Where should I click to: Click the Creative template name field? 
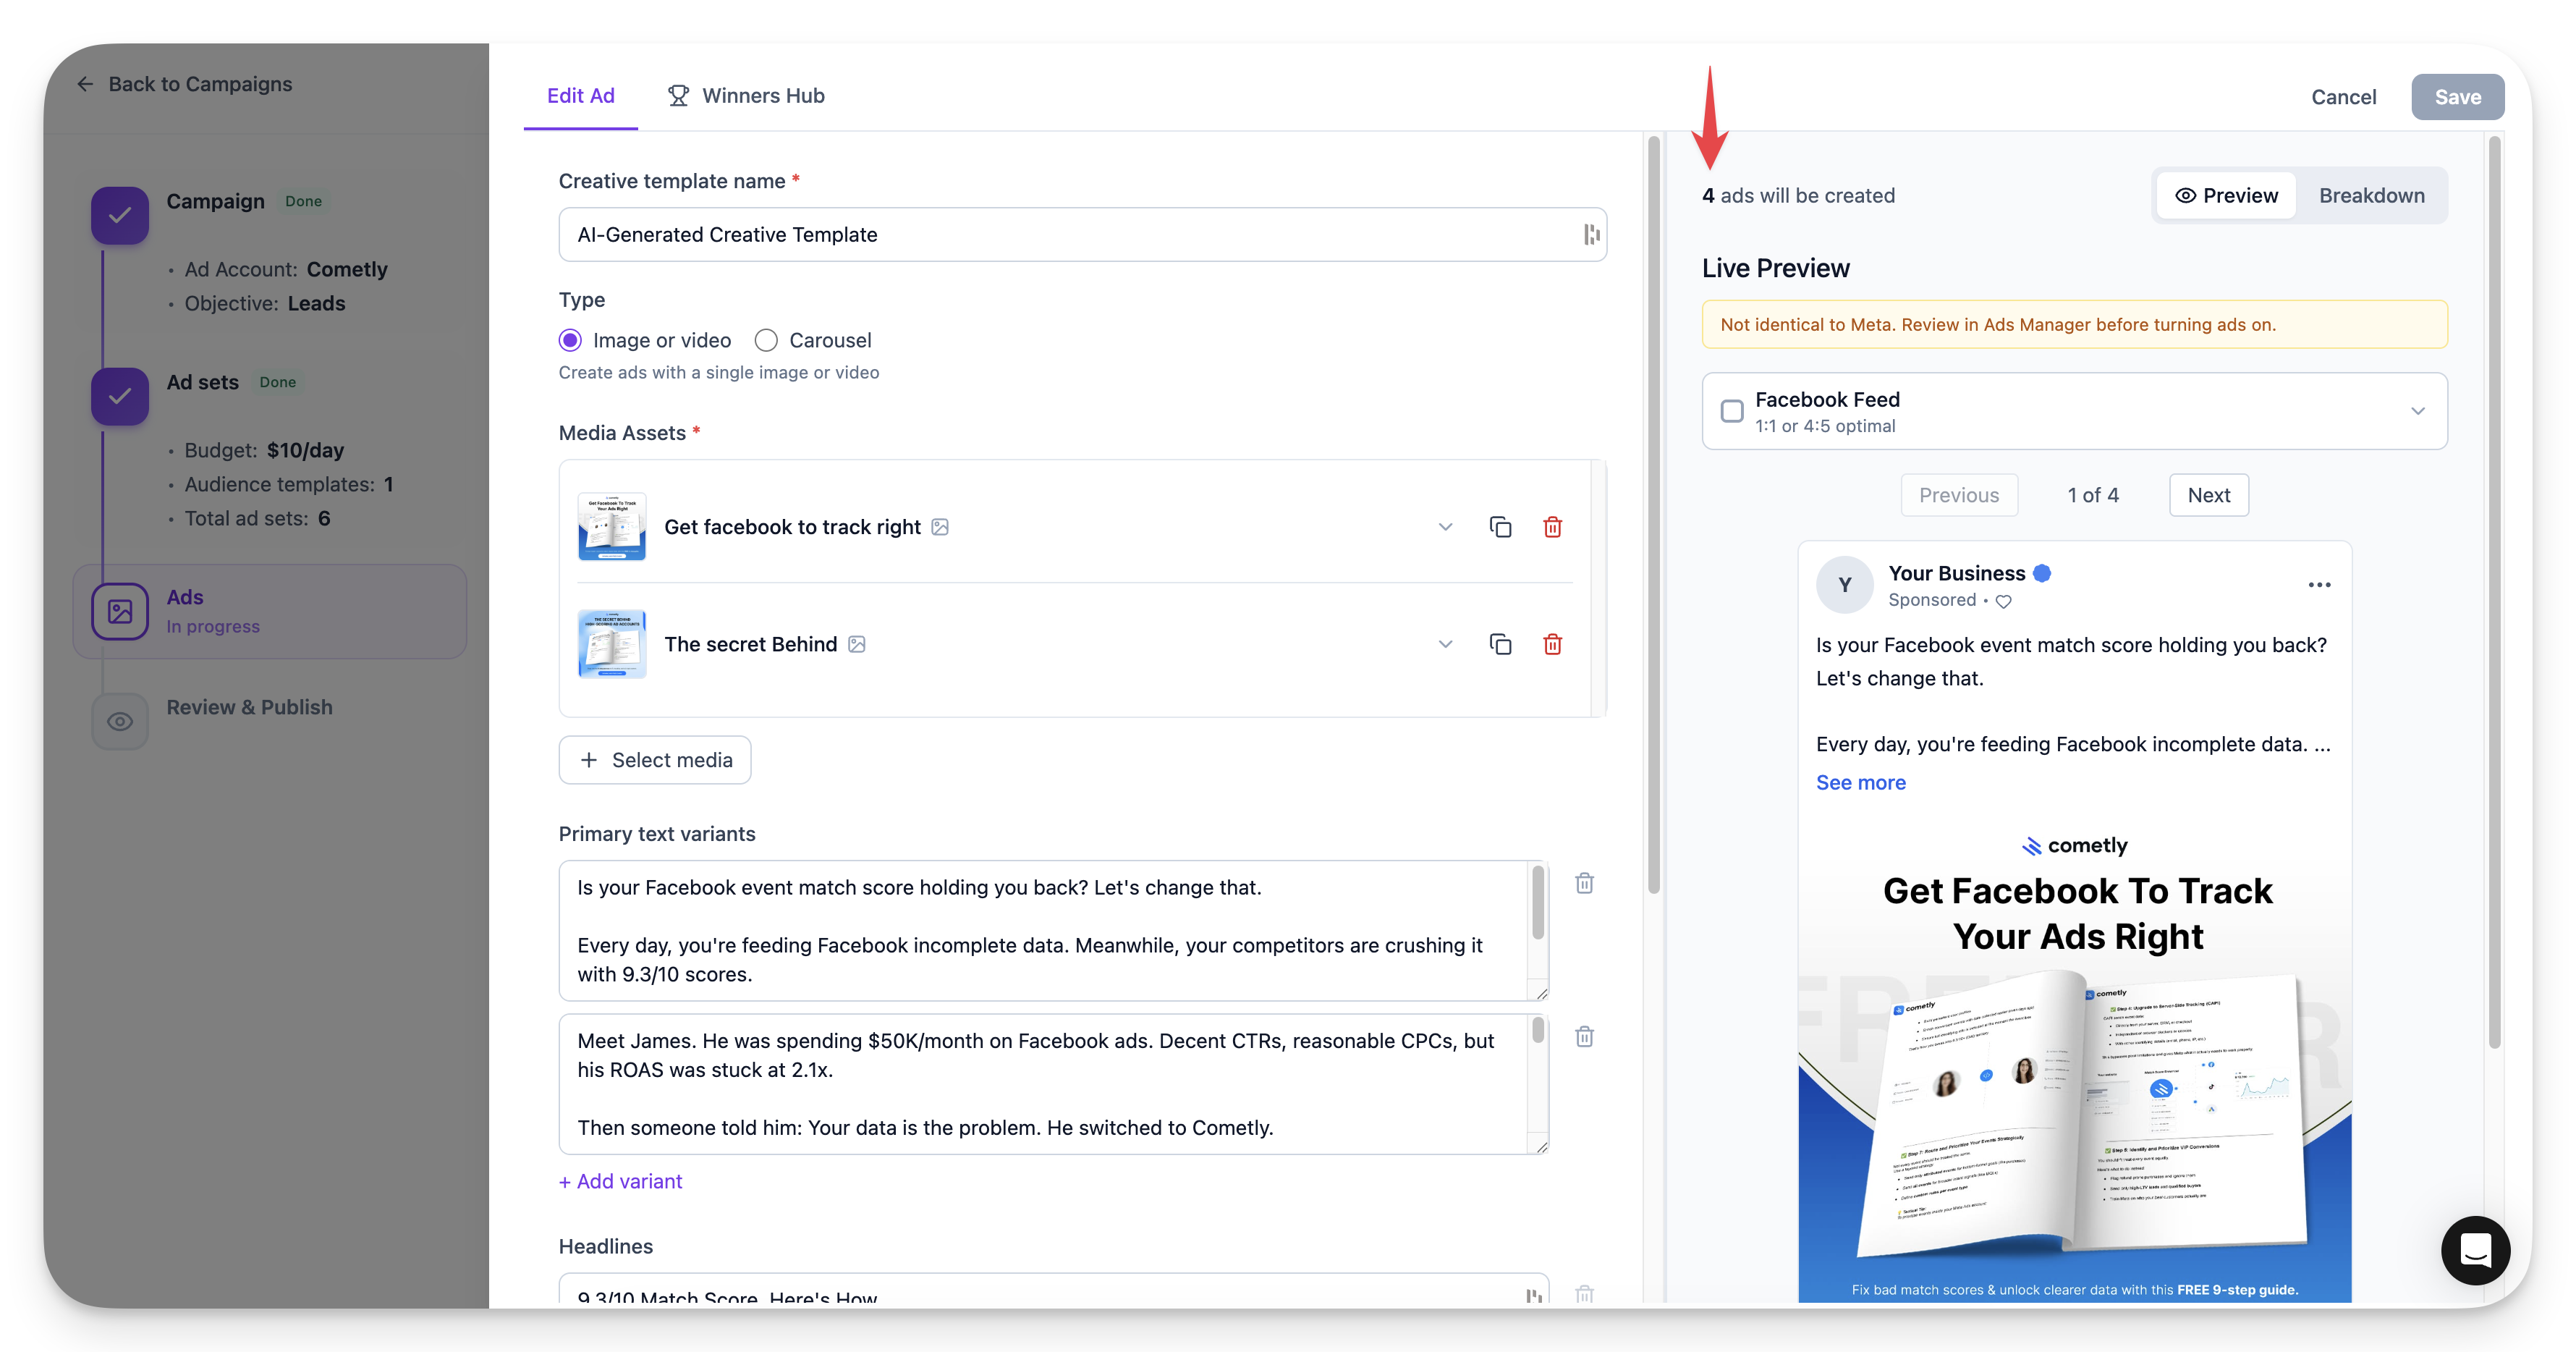coord(1070,235)
